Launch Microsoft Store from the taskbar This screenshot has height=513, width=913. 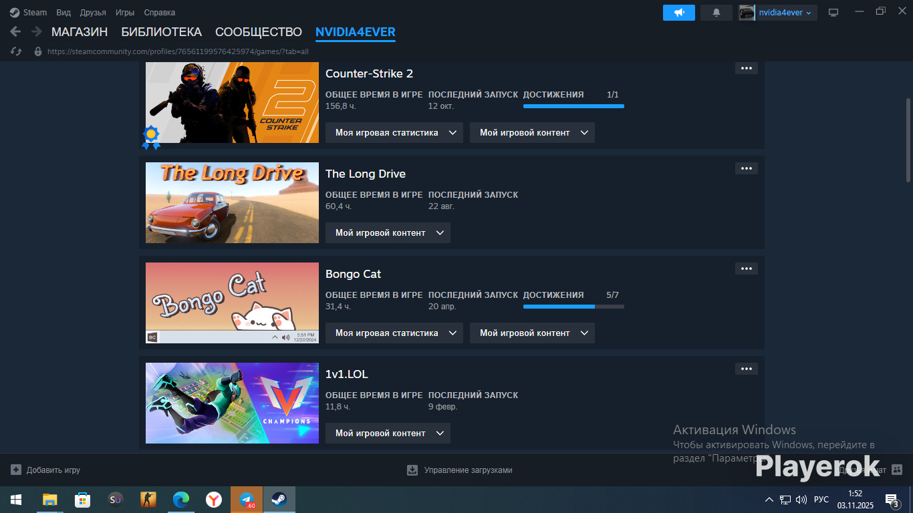point(82,500)
